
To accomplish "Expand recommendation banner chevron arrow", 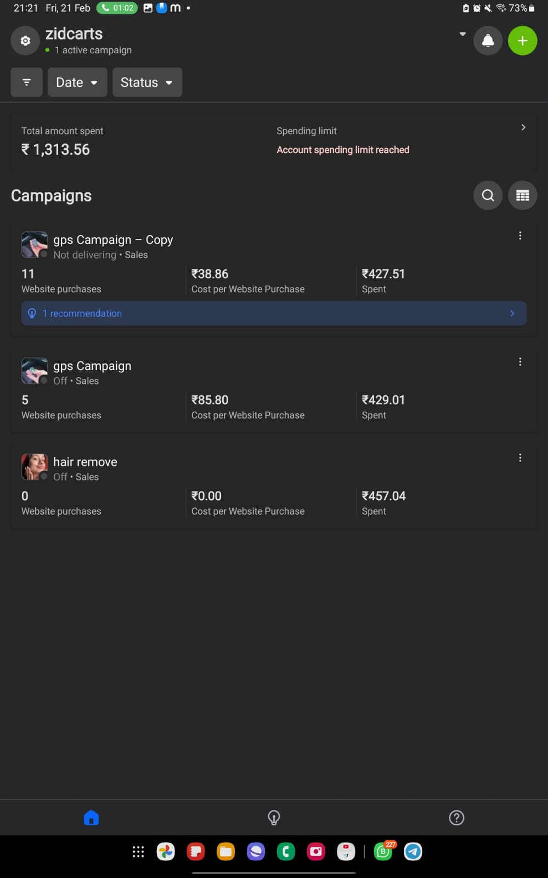I will tap(512, 314).
